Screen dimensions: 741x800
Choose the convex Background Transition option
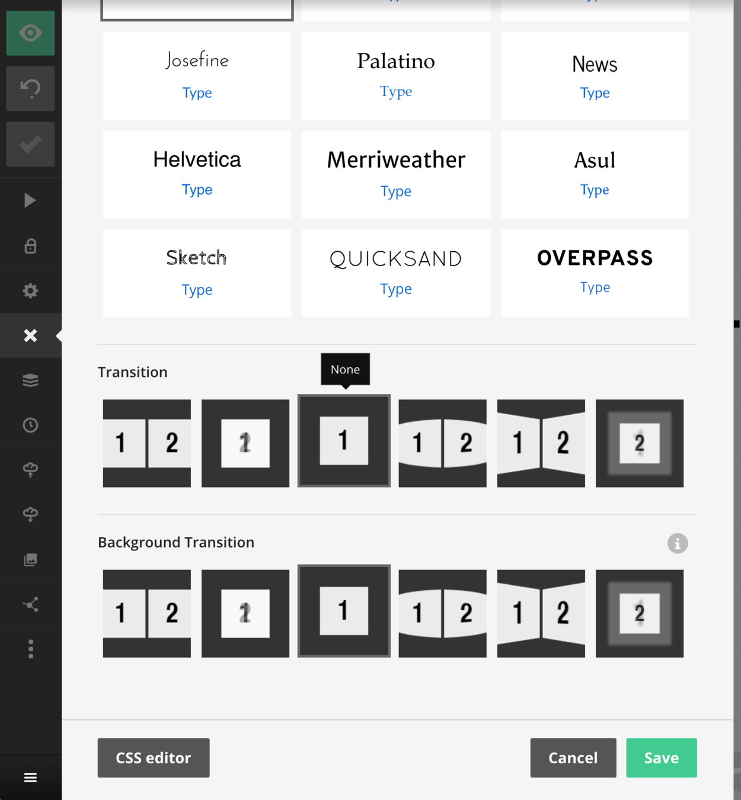coord(442,613)
